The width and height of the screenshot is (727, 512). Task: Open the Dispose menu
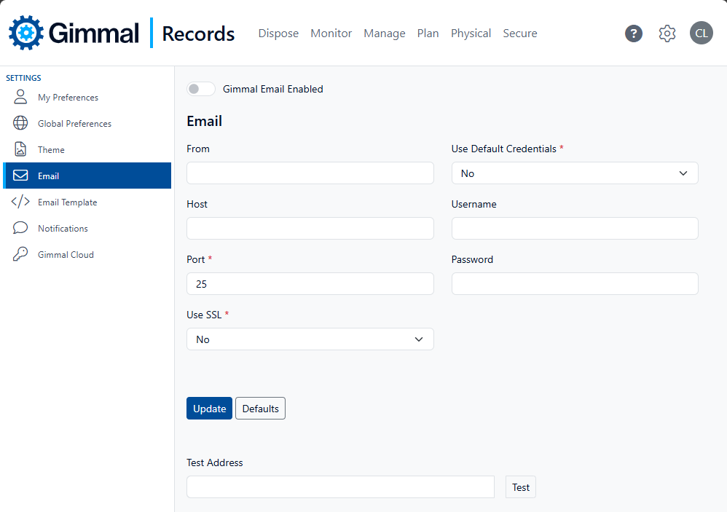tap(278, 34)
